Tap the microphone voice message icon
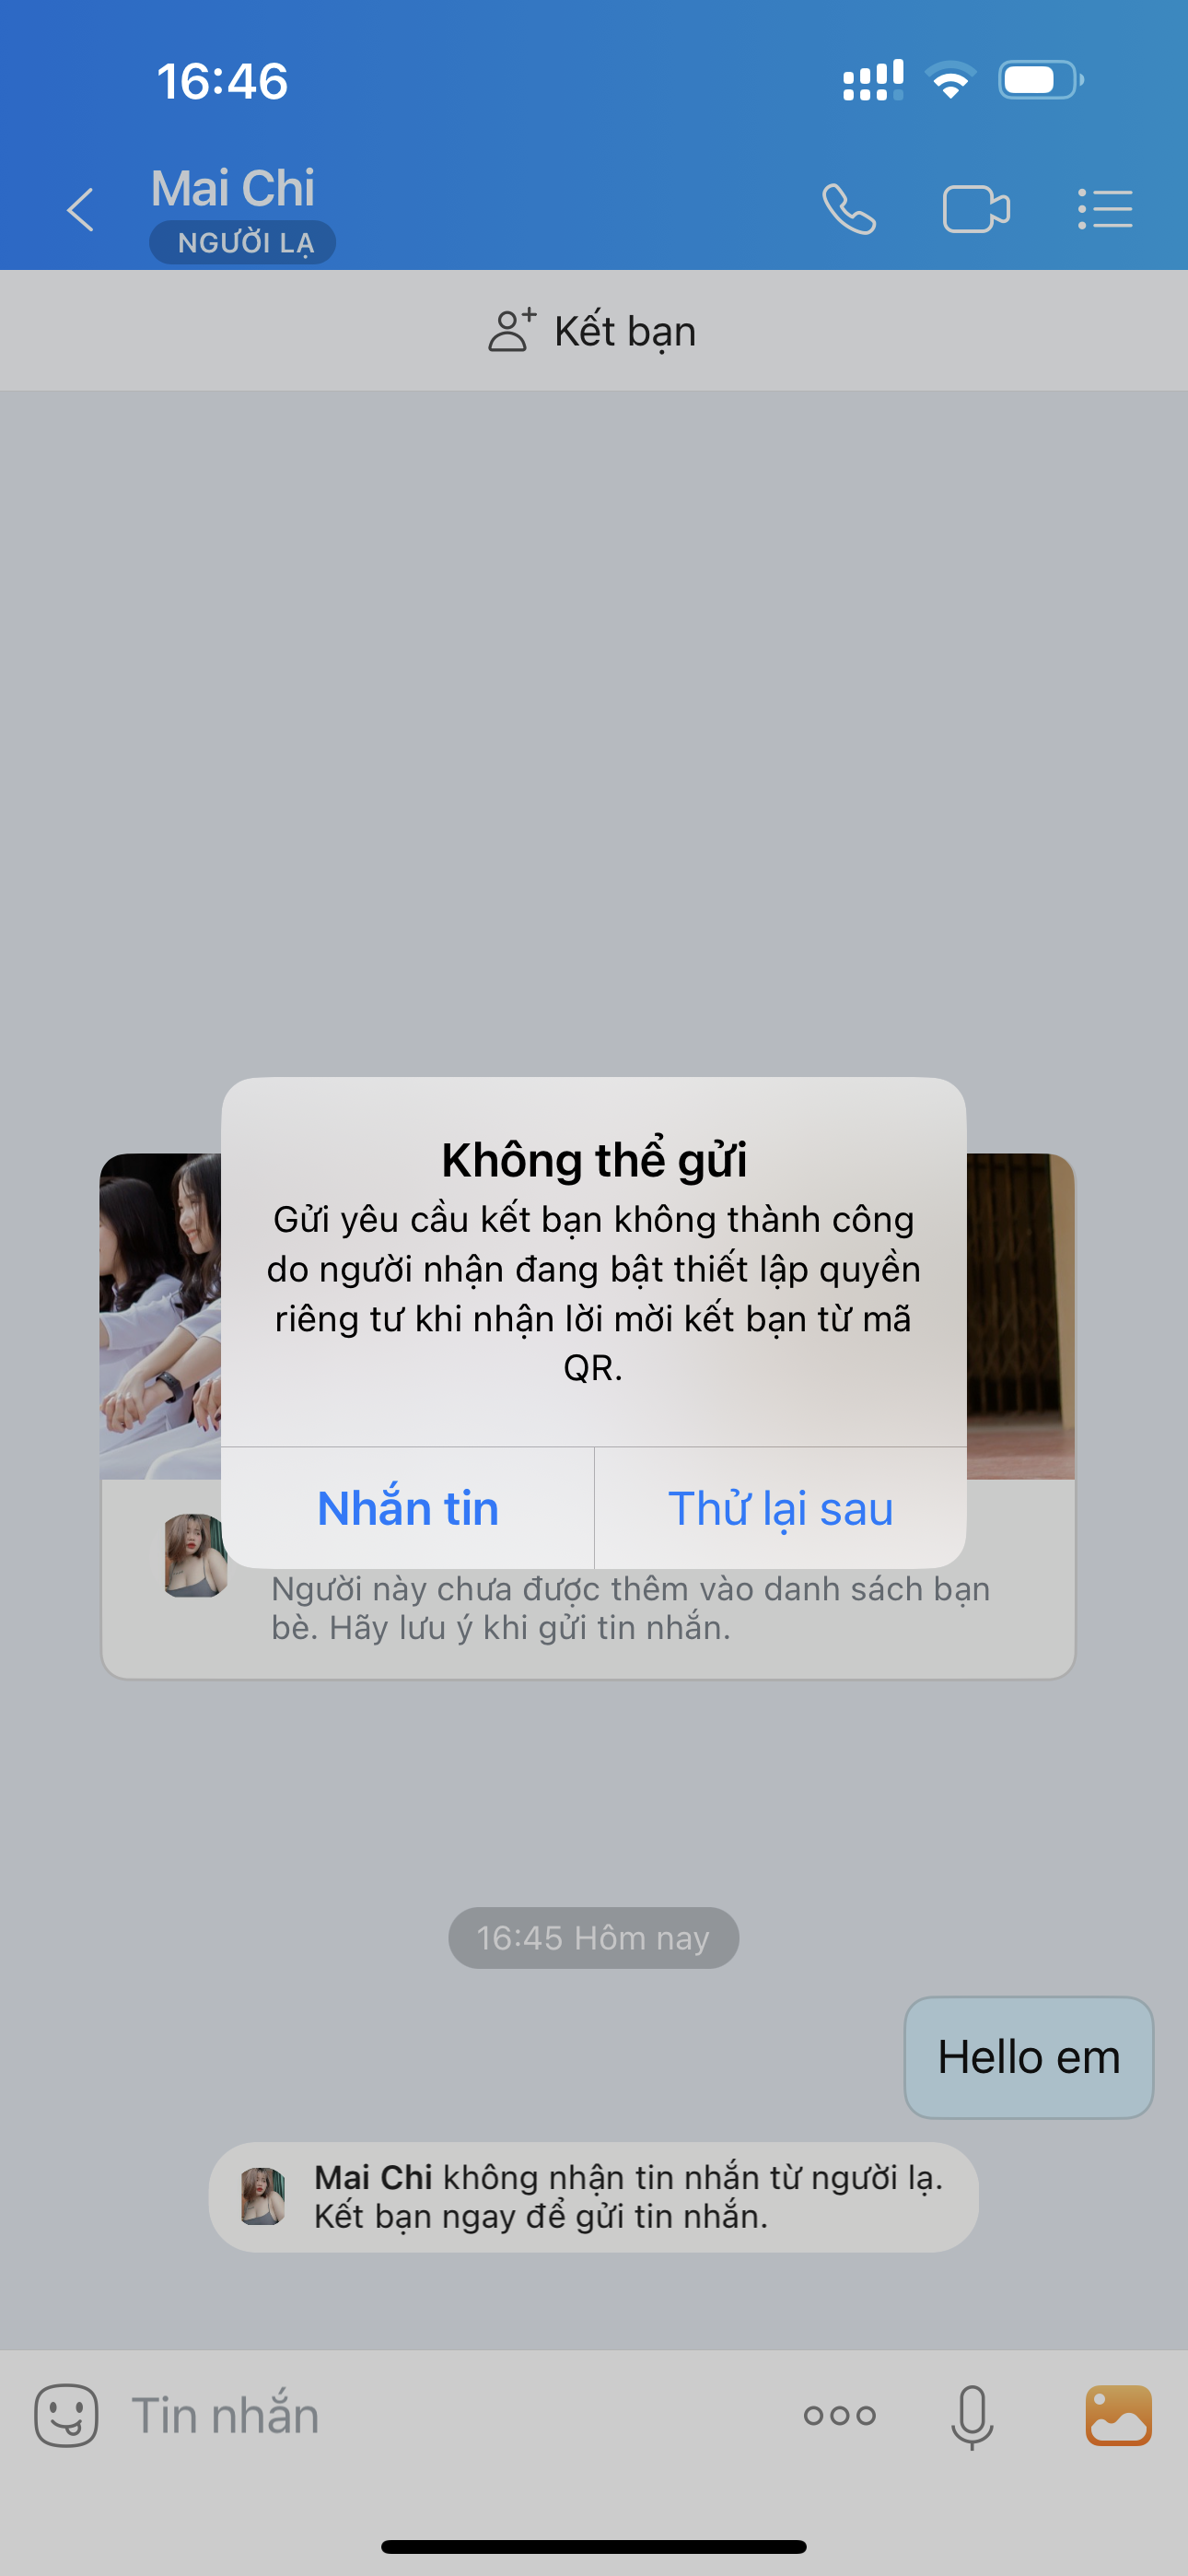1188x2576 pixels. 972,2417
